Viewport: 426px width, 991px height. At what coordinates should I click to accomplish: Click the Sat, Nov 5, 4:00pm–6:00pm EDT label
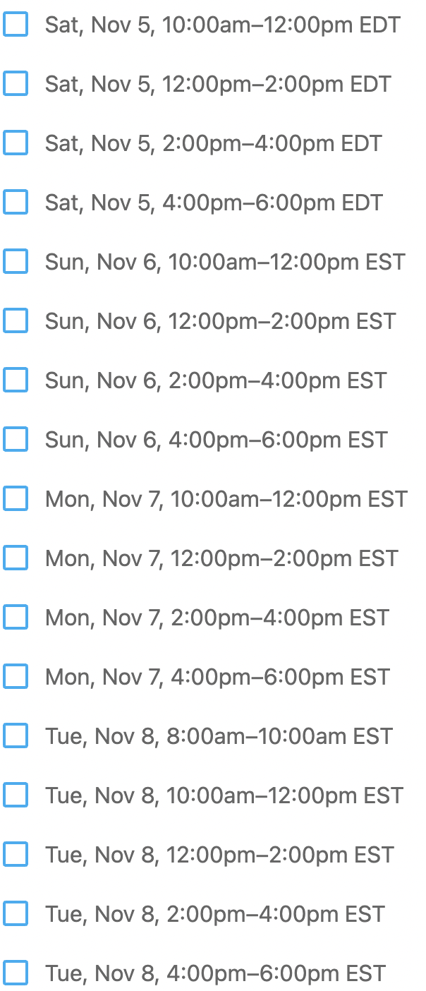coord(214,203)
